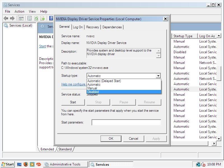
Task: Click the clock showing 10:08 PM
Action: click(x=214, y=164)
